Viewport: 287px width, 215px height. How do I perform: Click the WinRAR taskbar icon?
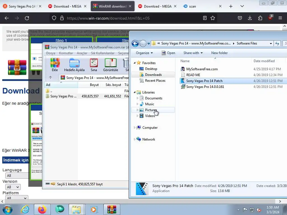[112, 209]
